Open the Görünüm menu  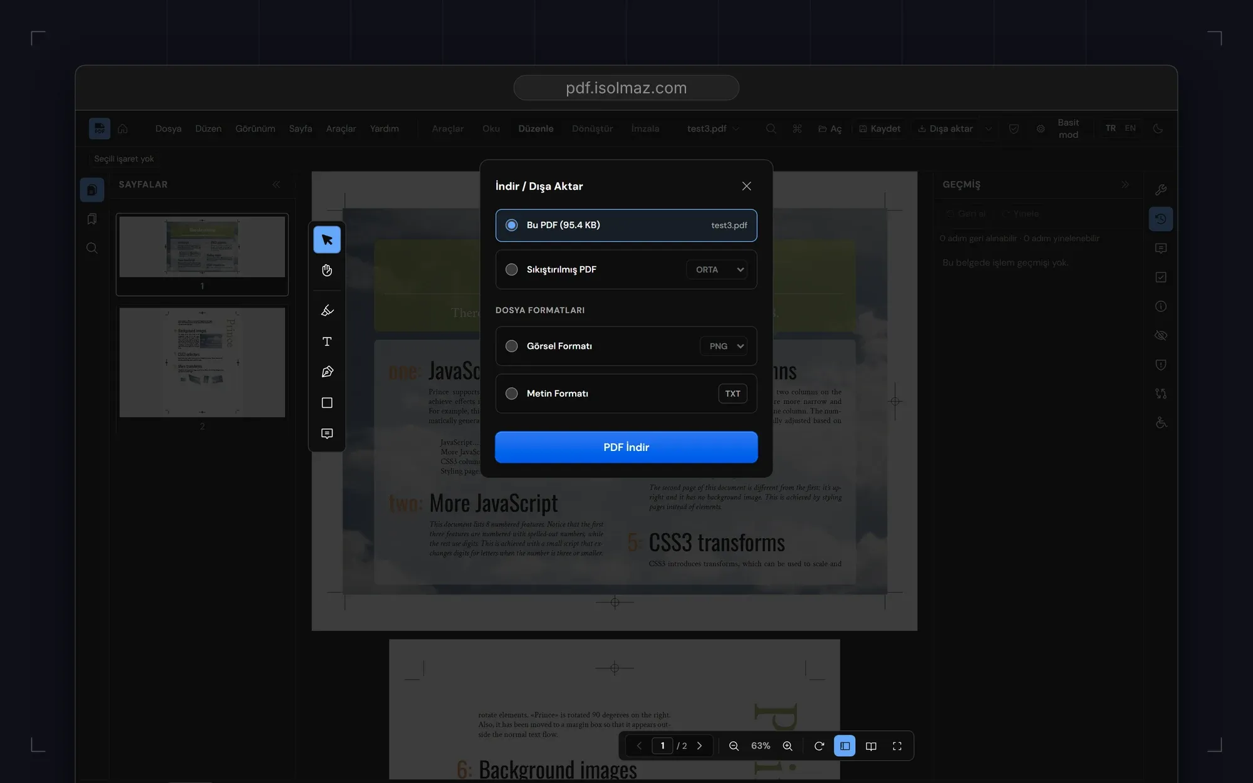255,128
